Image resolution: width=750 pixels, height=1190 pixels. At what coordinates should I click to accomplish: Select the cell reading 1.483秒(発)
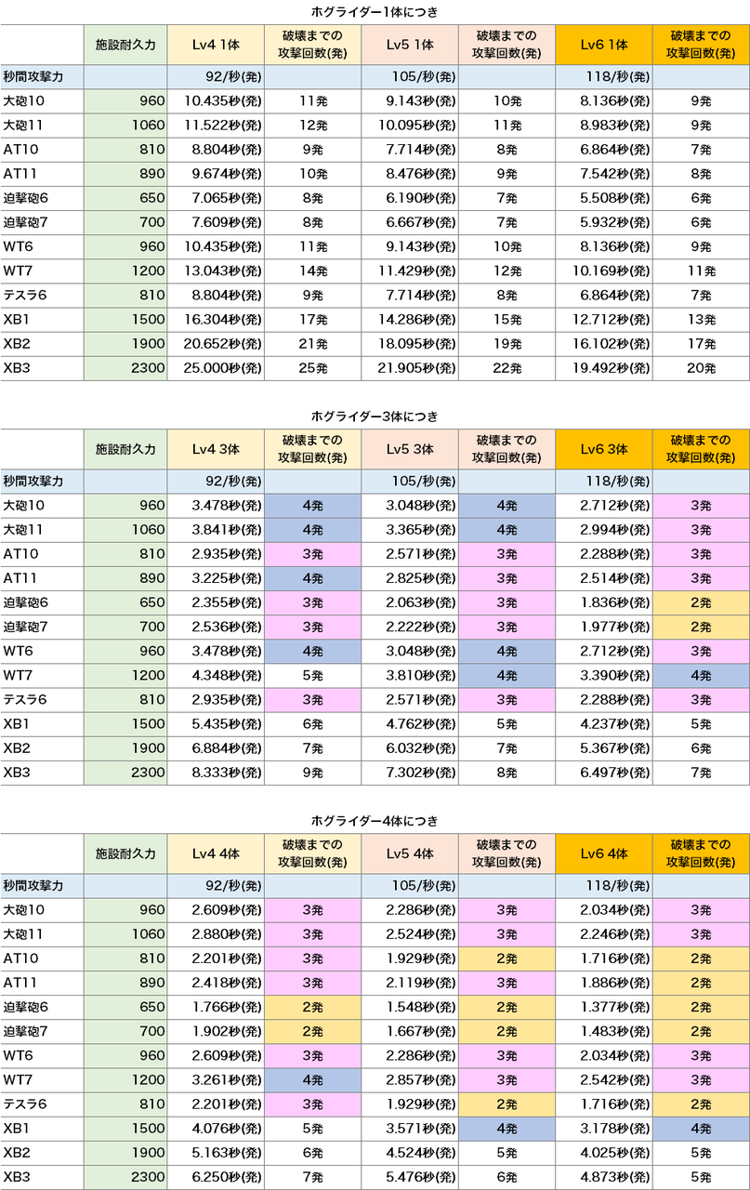[x=604, y=1031]
